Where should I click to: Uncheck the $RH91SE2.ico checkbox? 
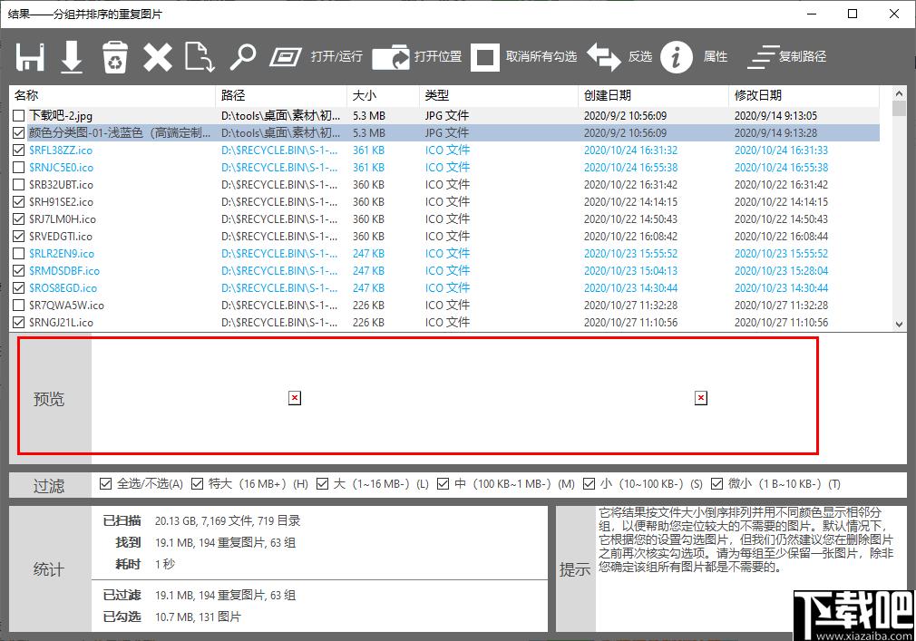(19, 201)
